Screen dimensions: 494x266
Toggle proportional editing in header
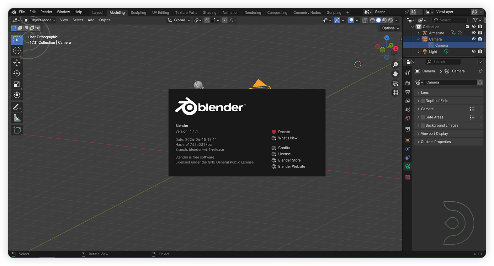(225, 20)
